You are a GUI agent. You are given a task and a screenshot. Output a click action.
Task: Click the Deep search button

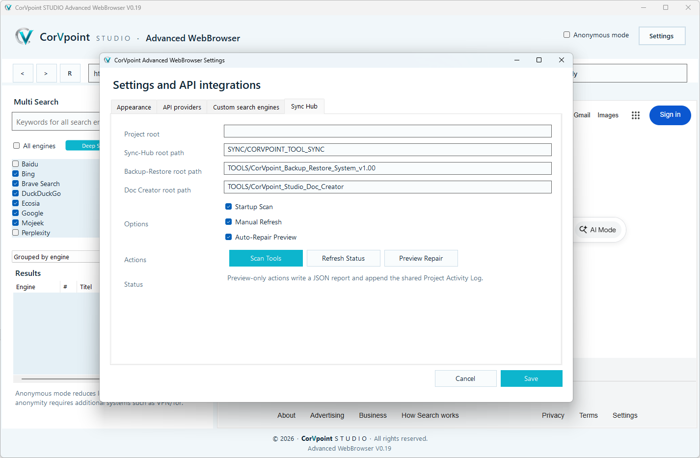83,145
